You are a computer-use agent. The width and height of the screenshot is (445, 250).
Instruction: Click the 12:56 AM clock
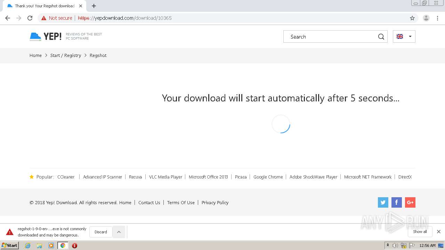point(427,245)
